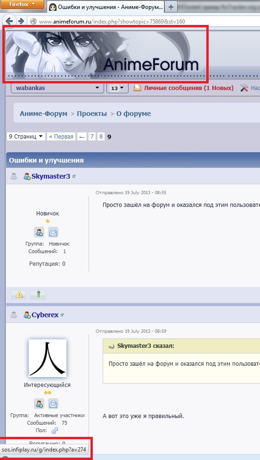Open page 7
Viewport: 260px width, 460px height.
coord(92,136)
